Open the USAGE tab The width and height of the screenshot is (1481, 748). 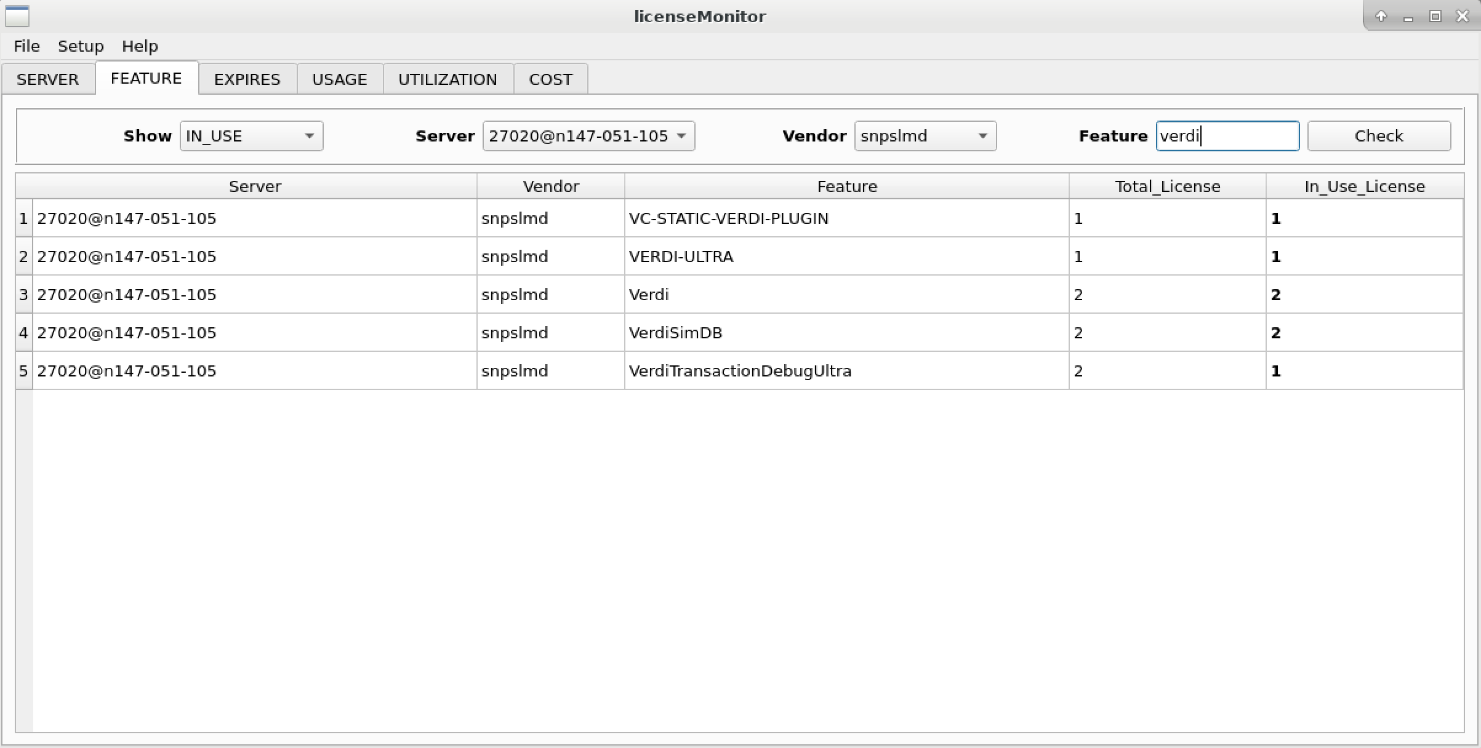[340, 79]
